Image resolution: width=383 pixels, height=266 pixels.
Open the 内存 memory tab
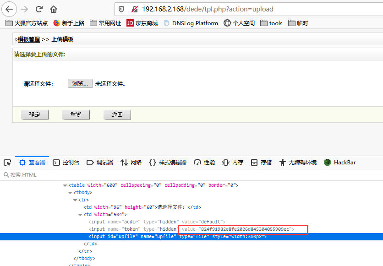tap(233, 163)
